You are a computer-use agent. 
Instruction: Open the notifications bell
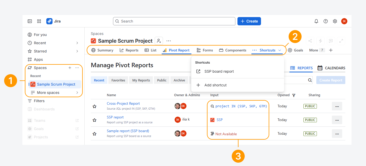tap(316, 21)
